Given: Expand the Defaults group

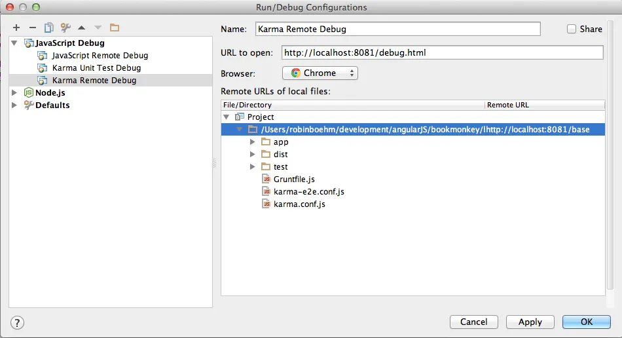Looking at the screenshot, I should [14, 105].
